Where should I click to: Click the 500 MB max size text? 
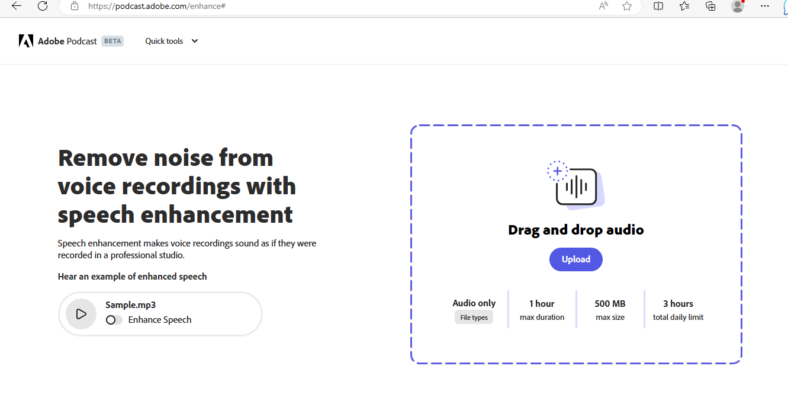tap(610, 310)
